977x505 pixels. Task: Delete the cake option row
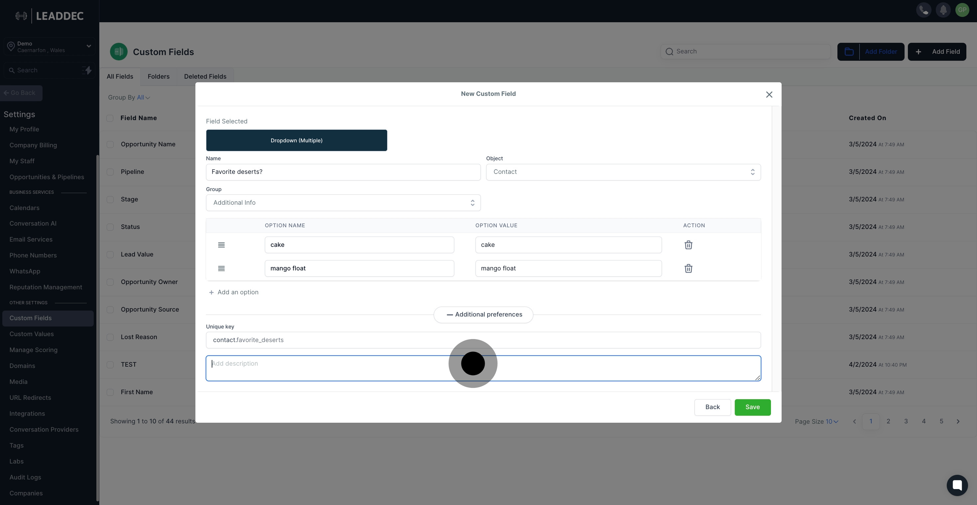(688, 245)
